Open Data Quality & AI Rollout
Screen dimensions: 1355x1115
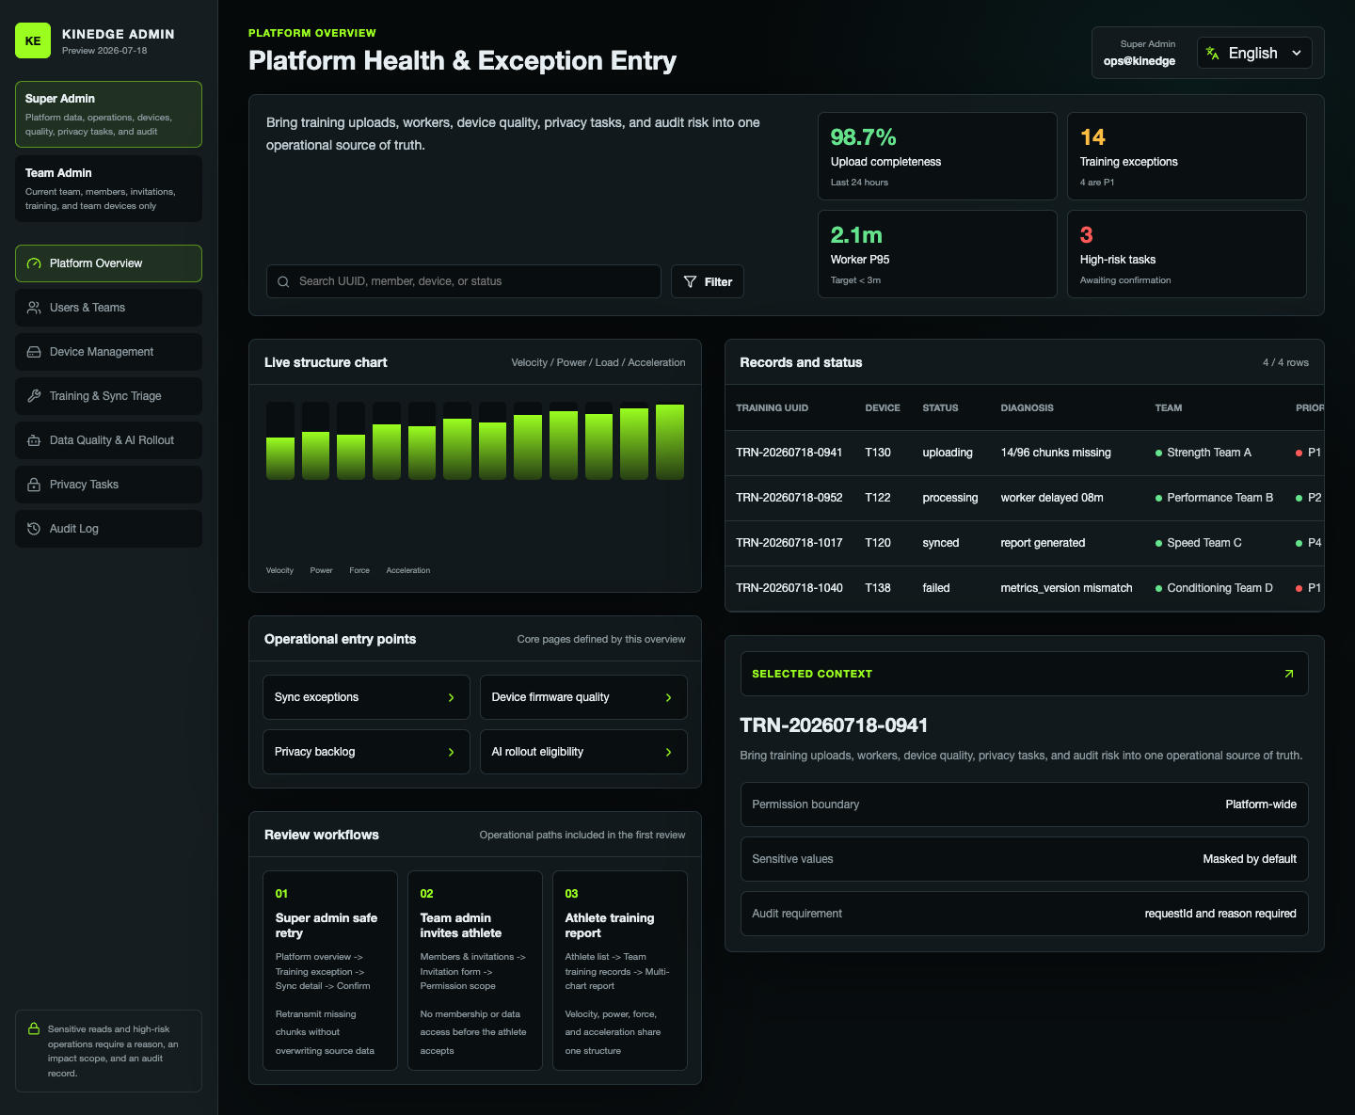click(x=108, y=440)
